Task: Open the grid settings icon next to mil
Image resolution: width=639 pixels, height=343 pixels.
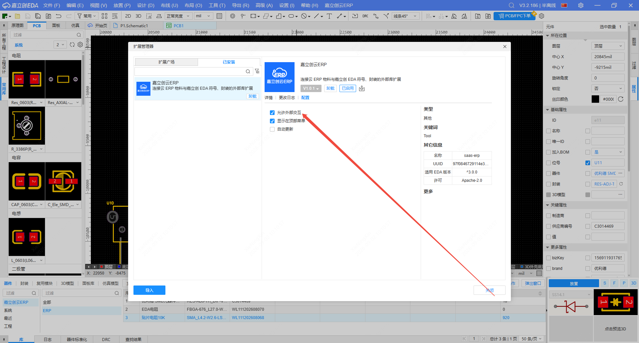Action: pyautogui.click(x=219, y=16)
